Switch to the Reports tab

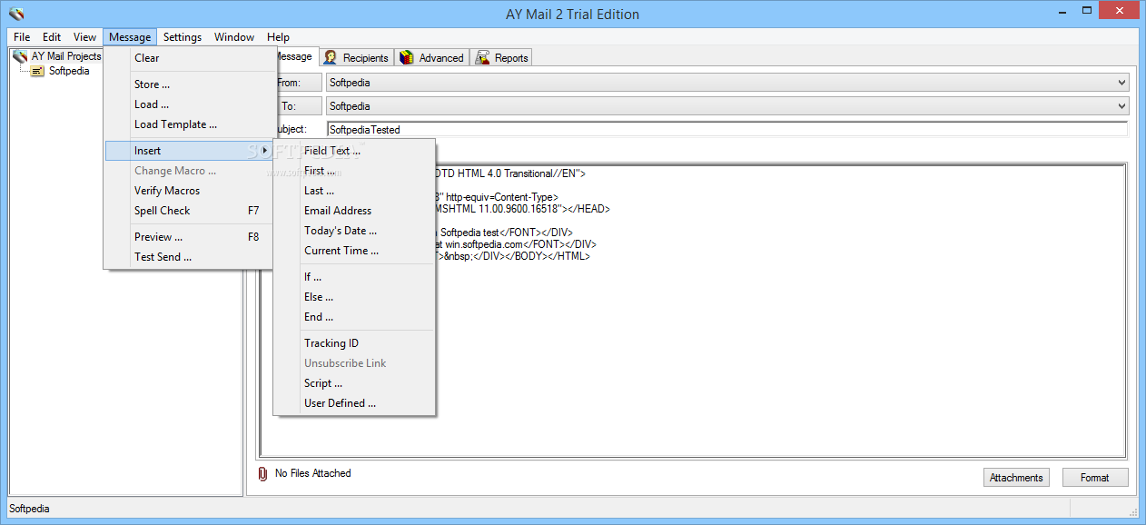click(502, 57)
